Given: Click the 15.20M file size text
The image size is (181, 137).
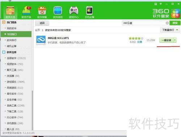Looking at the screenshot, I should (x=151, y=40).
